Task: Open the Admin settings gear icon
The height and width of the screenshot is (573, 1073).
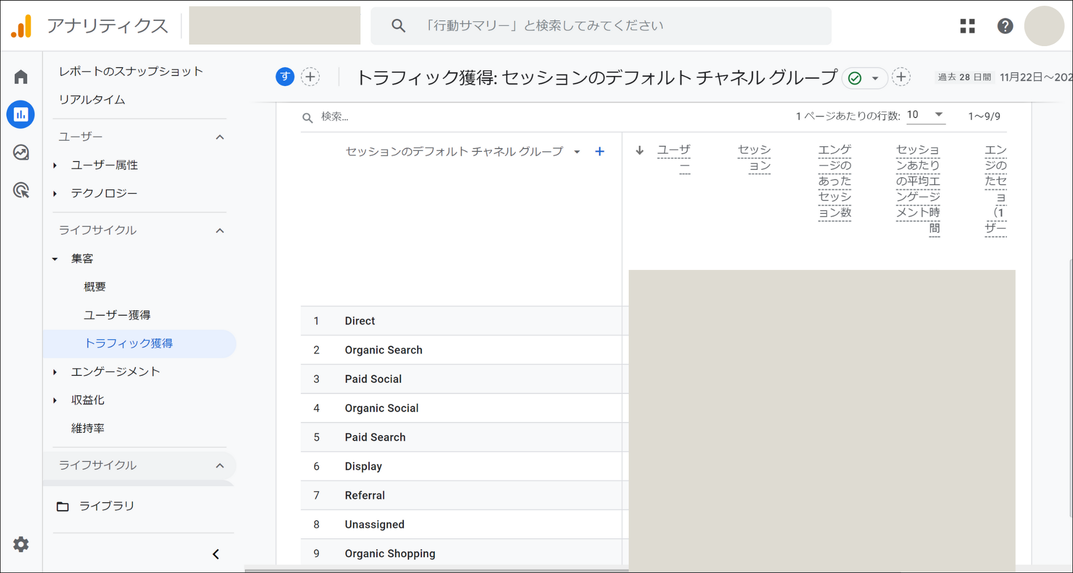Action: (x=21, y=544)
